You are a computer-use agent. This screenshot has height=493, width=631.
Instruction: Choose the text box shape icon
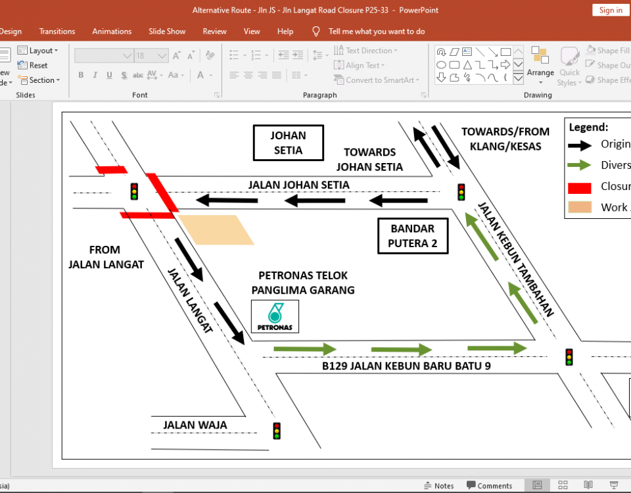click(x=467, y=52)
